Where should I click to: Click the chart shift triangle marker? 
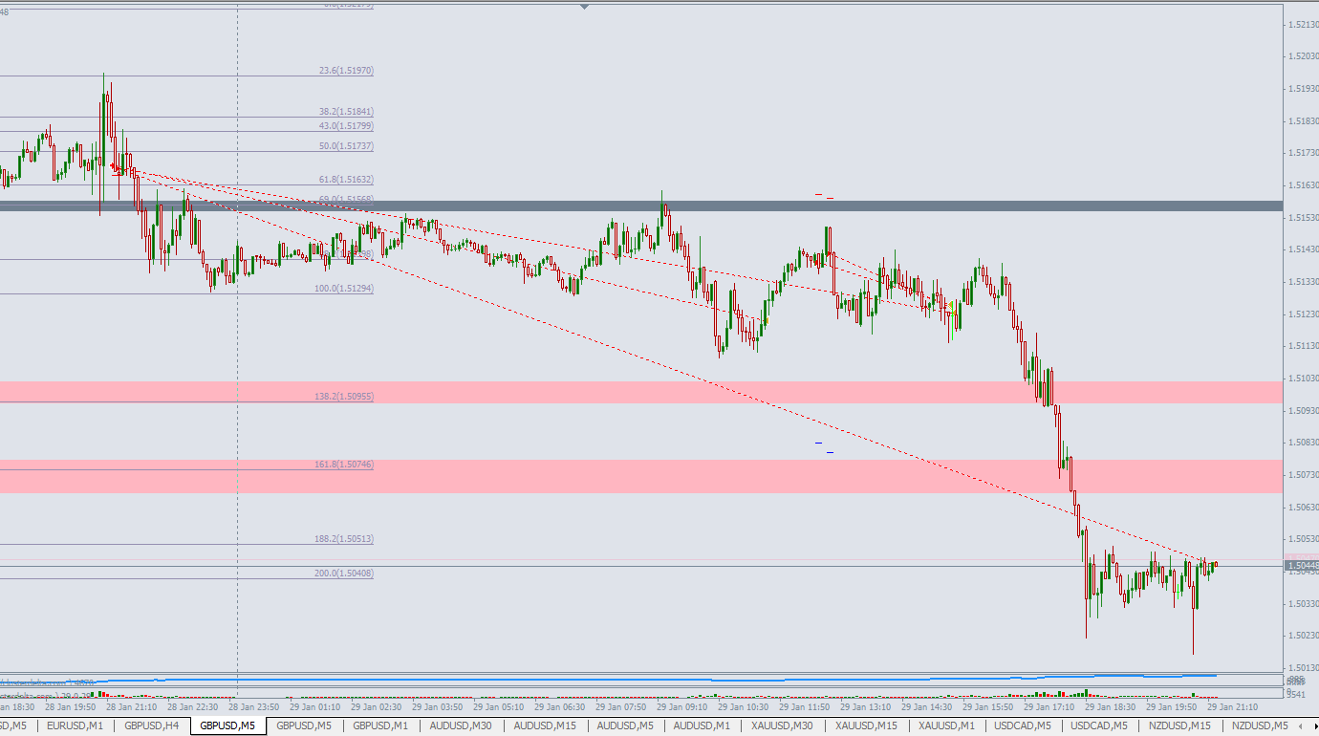pos(584,7)
